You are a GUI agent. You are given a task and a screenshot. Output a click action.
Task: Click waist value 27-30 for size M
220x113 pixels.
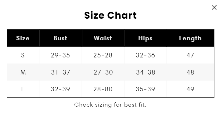coord(103,72)
